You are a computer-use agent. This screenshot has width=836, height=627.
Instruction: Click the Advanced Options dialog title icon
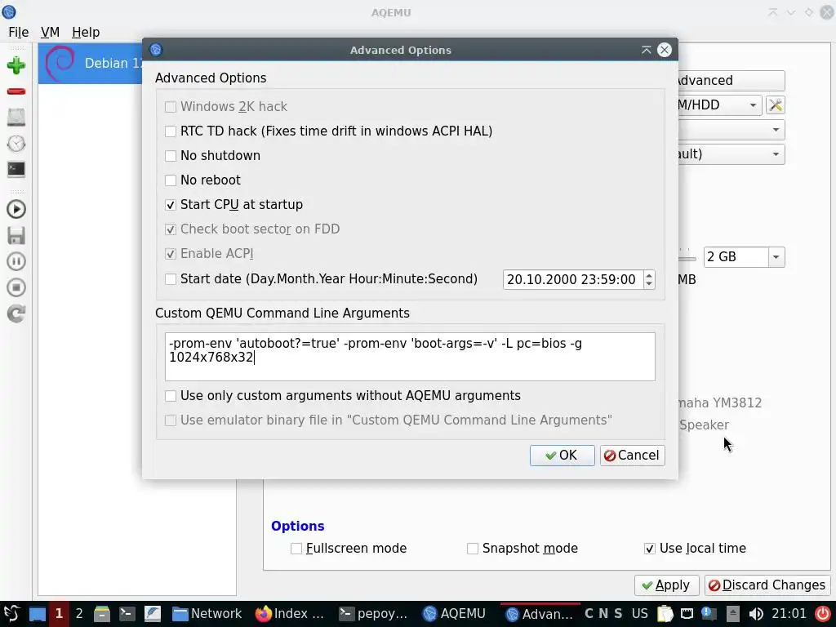pos(156,50)
